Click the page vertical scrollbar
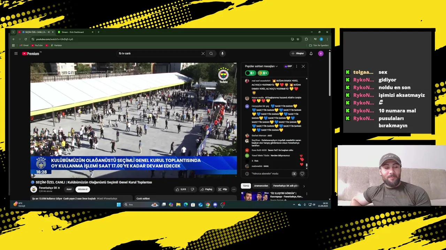The height and width of the screenshot is (250, 446). [330, 75]
